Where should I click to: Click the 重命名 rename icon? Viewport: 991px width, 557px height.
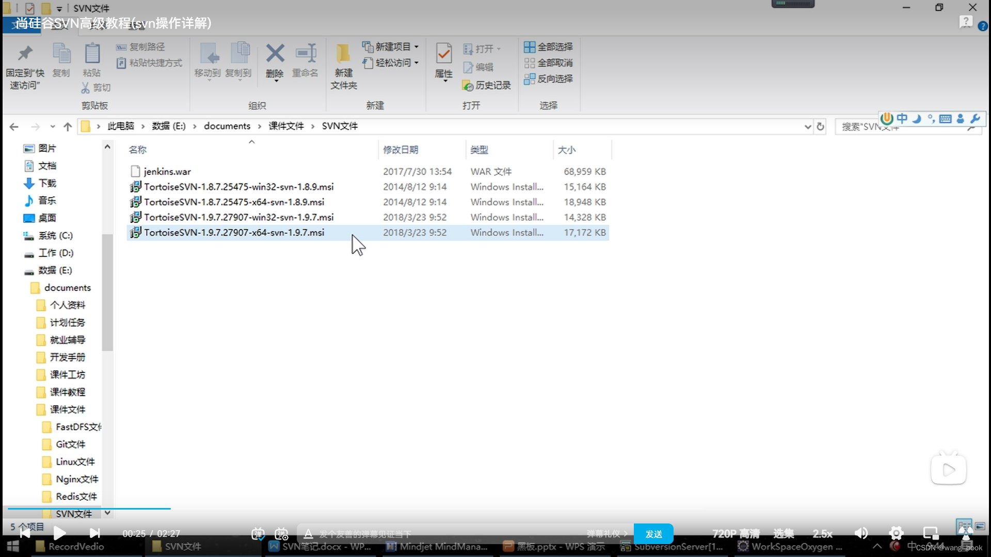[306, 53]
